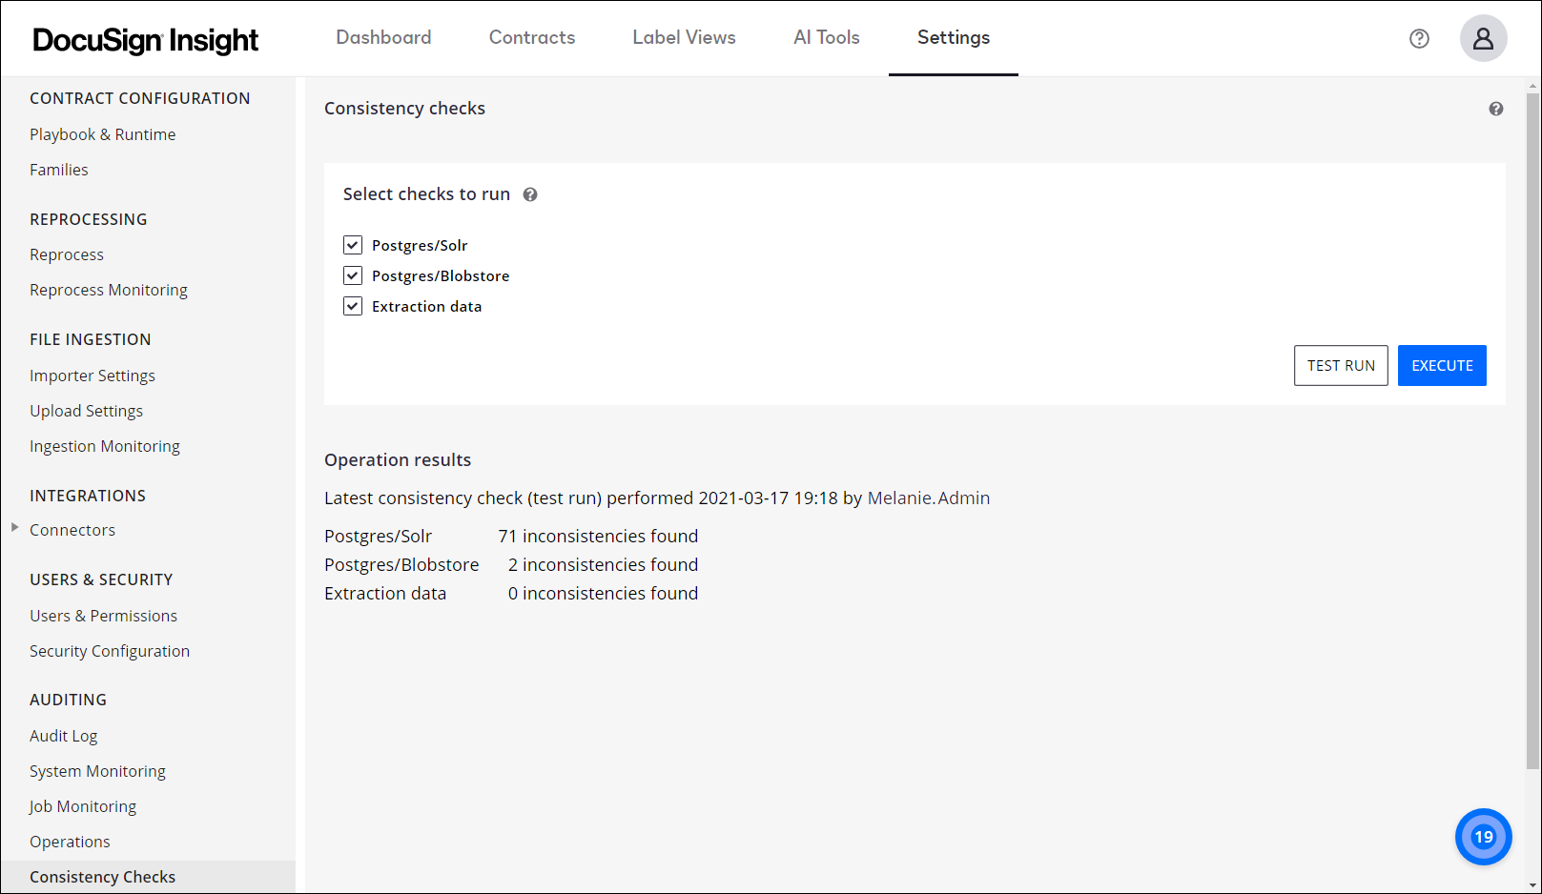Click the user profile icon
Image resolution: width=1542 pixels, height=894 pixels.
point(1483,38)
